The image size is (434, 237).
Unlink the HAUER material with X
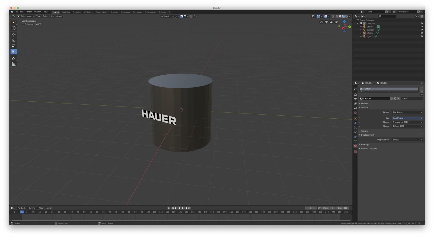click(398, 99)
